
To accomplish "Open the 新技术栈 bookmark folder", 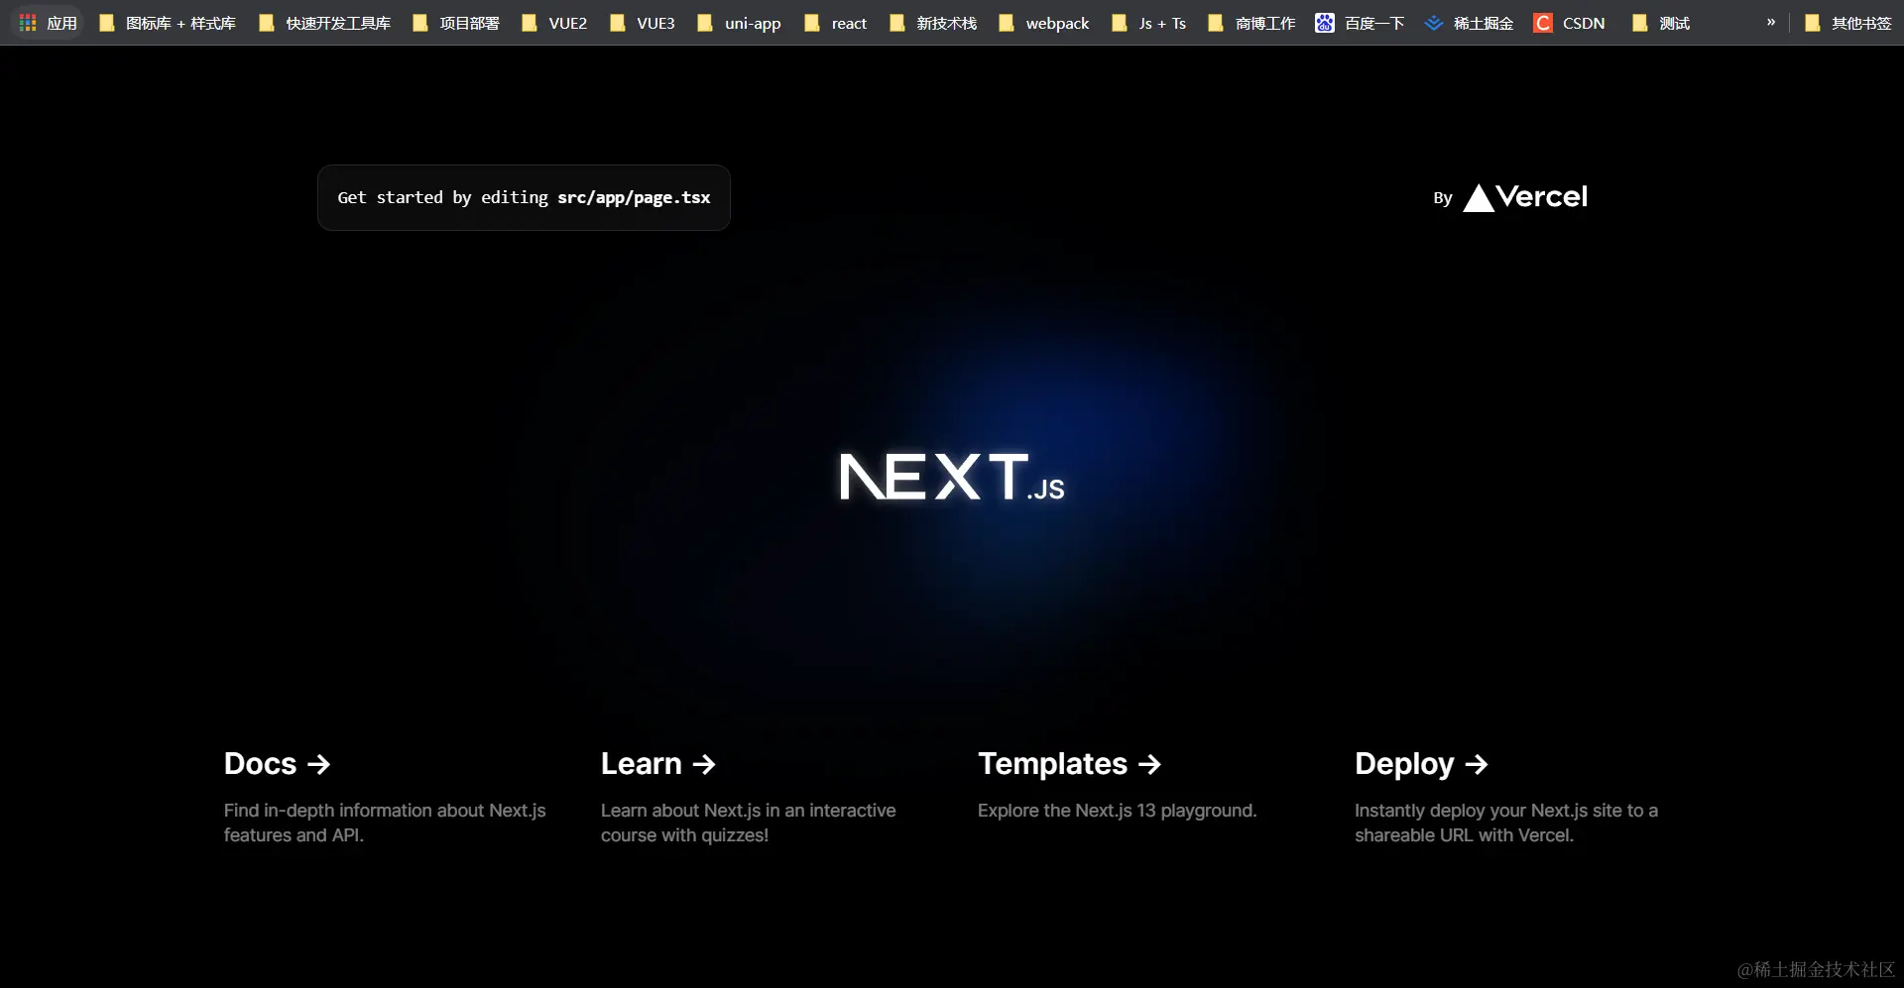I will coord(934,23).
